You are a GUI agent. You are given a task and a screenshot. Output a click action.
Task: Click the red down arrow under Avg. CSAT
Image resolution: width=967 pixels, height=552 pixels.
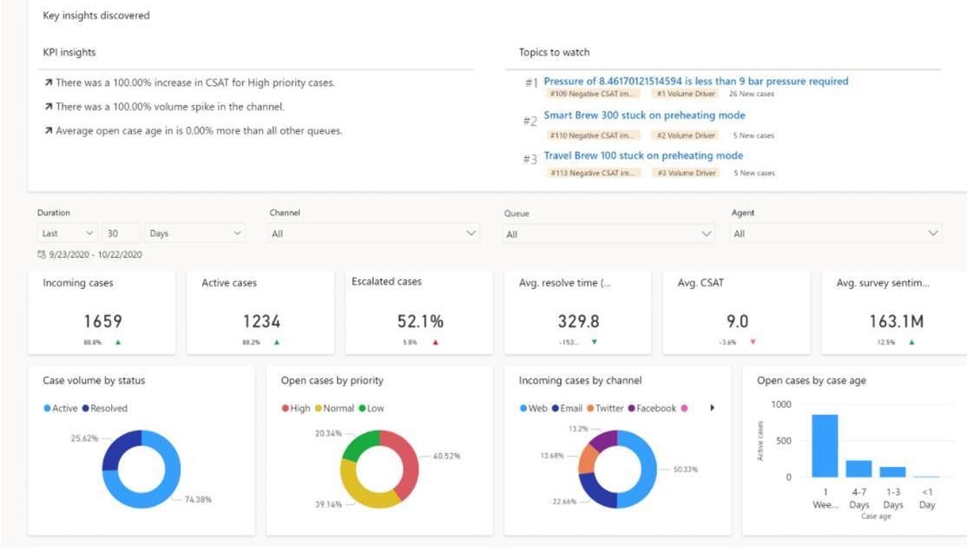pos(753,342)
